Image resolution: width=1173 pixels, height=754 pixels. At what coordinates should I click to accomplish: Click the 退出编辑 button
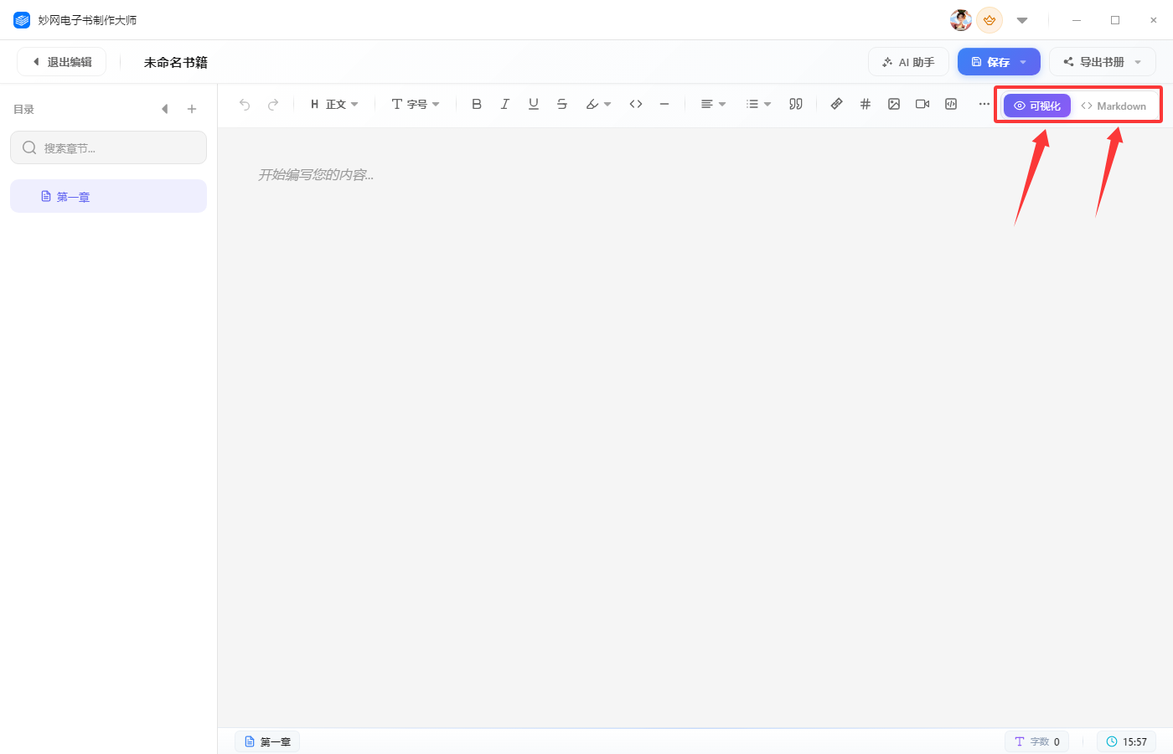point(62,62)
